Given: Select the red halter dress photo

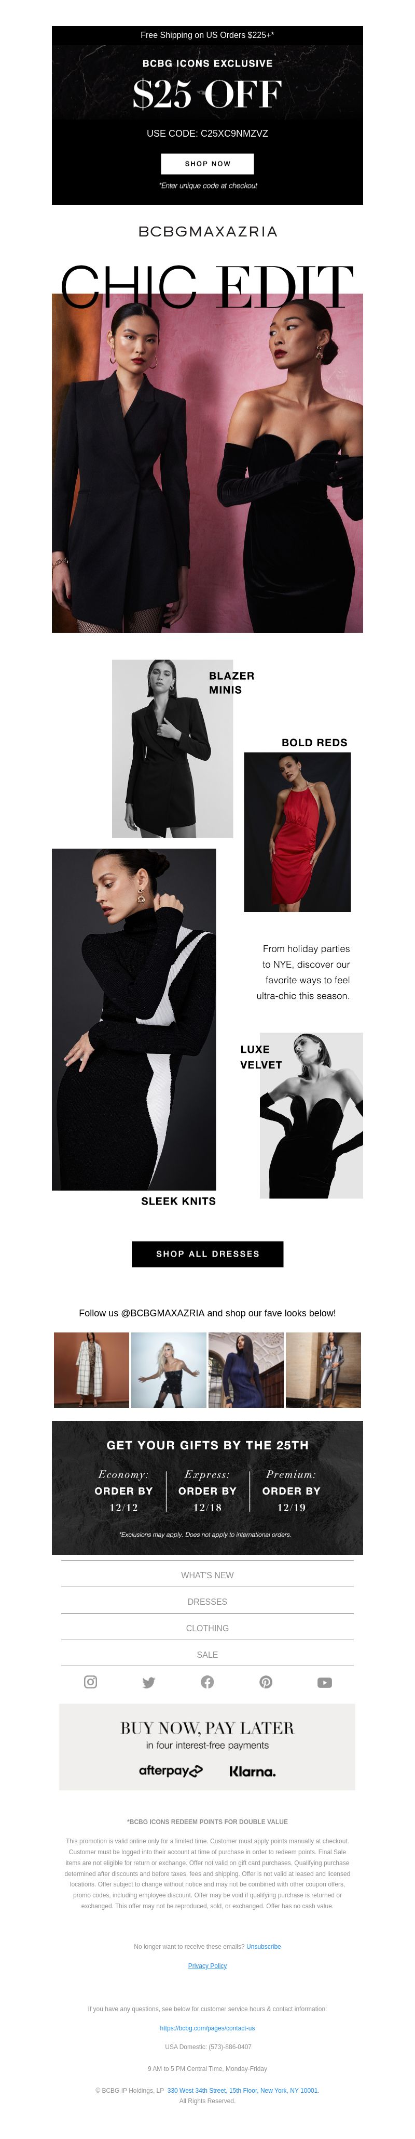Looking at the screenshot, I should 297,832.
